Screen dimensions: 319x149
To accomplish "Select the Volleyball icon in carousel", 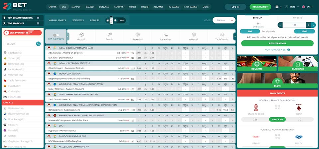I will [194, 35].
